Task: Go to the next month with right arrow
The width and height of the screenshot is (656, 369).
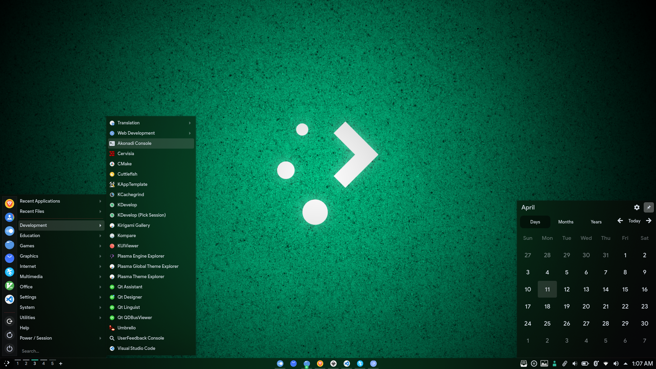Action: [x=648, y=221]
